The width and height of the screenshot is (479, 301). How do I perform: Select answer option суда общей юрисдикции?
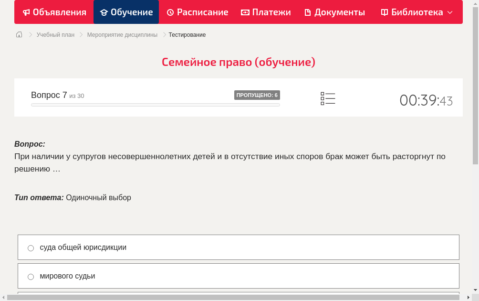click(x=83, y=247)
